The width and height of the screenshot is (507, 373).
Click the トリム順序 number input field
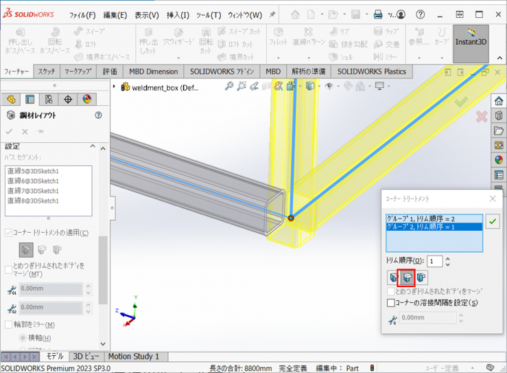[435, 261]
